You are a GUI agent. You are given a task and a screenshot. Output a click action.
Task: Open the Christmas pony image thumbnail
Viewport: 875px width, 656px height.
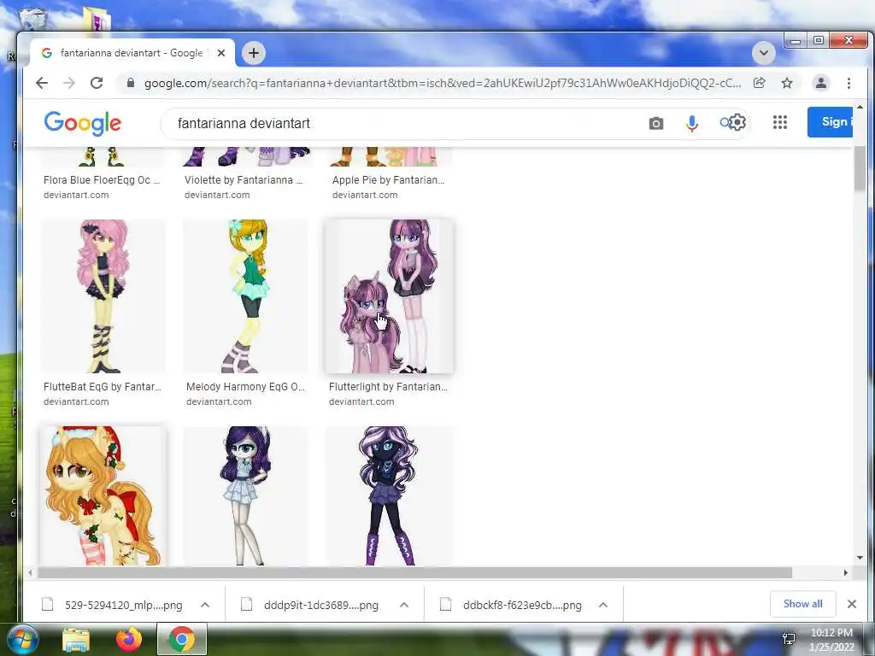click(x=103, y=496)
